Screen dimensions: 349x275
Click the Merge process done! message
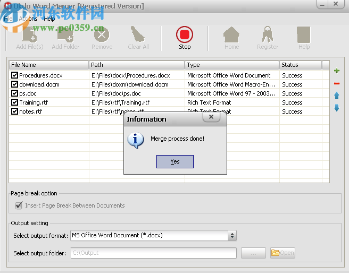click(x=177, y=139)
